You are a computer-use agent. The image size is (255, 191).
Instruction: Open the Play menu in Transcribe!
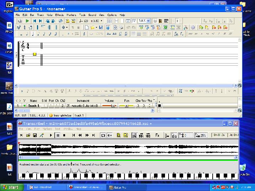(x=37, y=129)
